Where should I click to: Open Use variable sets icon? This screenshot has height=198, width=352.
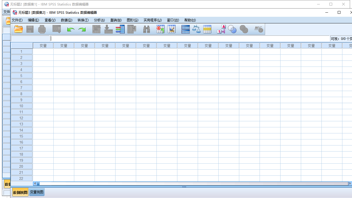[232, 29]
